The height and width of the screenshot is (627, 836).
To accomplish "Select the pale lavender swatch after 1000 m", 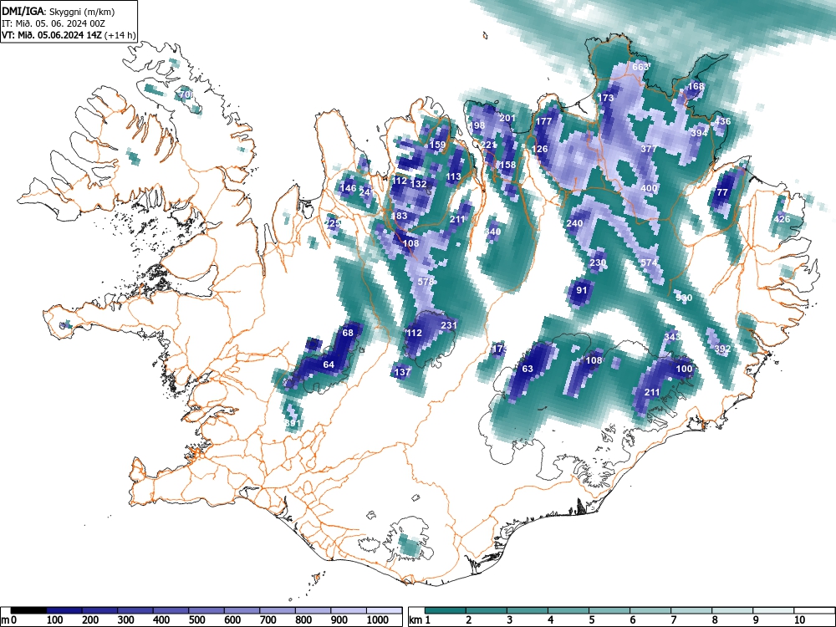I will (x=384, y=610).
